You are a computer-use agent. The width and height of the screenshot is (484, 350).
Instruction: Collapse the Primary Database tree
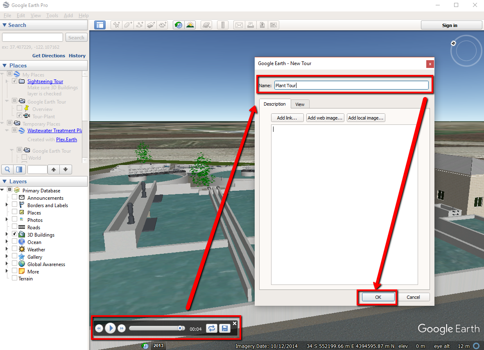[x=2, y=190]
